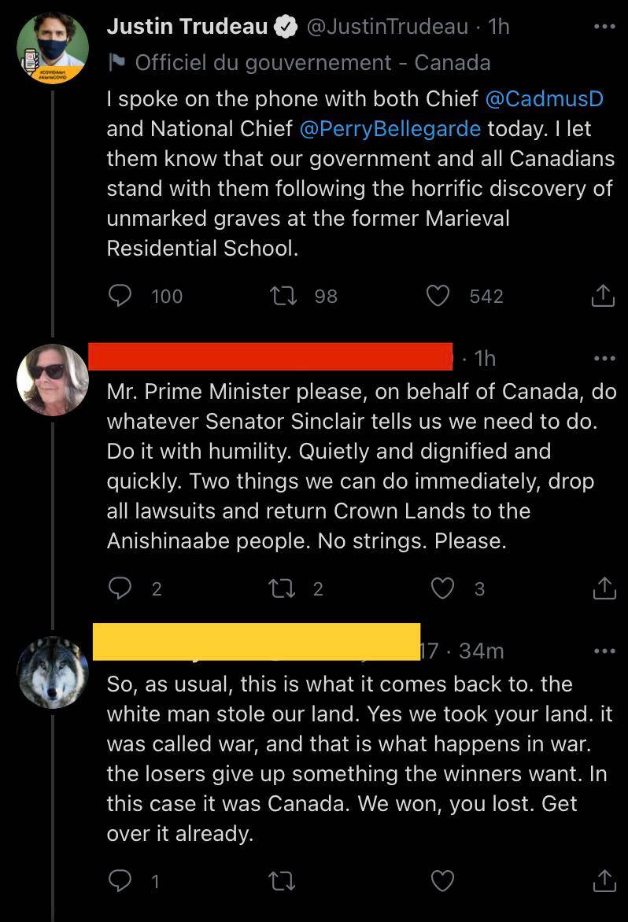The height and width of the screenshot is (922, 628).
Task: Like the "We won, you lost" tweet
Action: [443, 880]
